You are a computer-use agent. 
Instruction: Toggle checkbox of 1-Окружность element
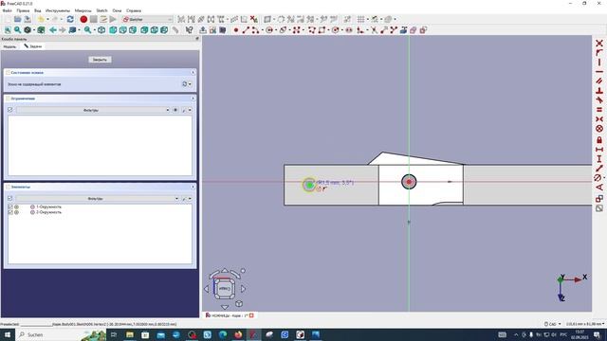point(10,206)
